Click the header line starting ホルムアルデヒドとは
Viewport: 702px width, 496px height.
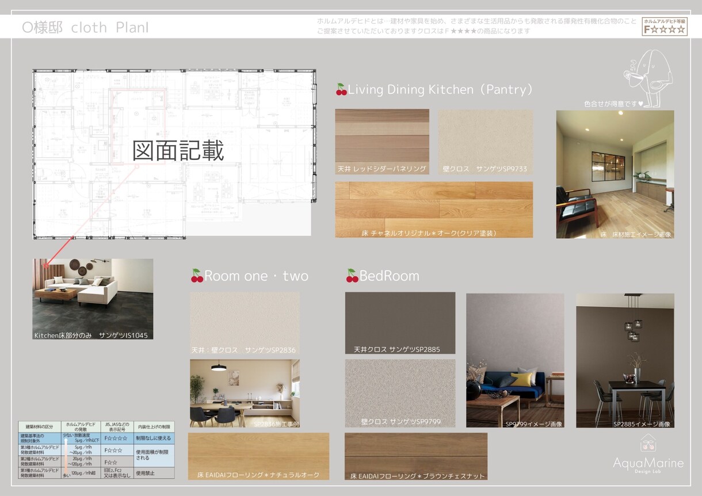pos(477,21)
